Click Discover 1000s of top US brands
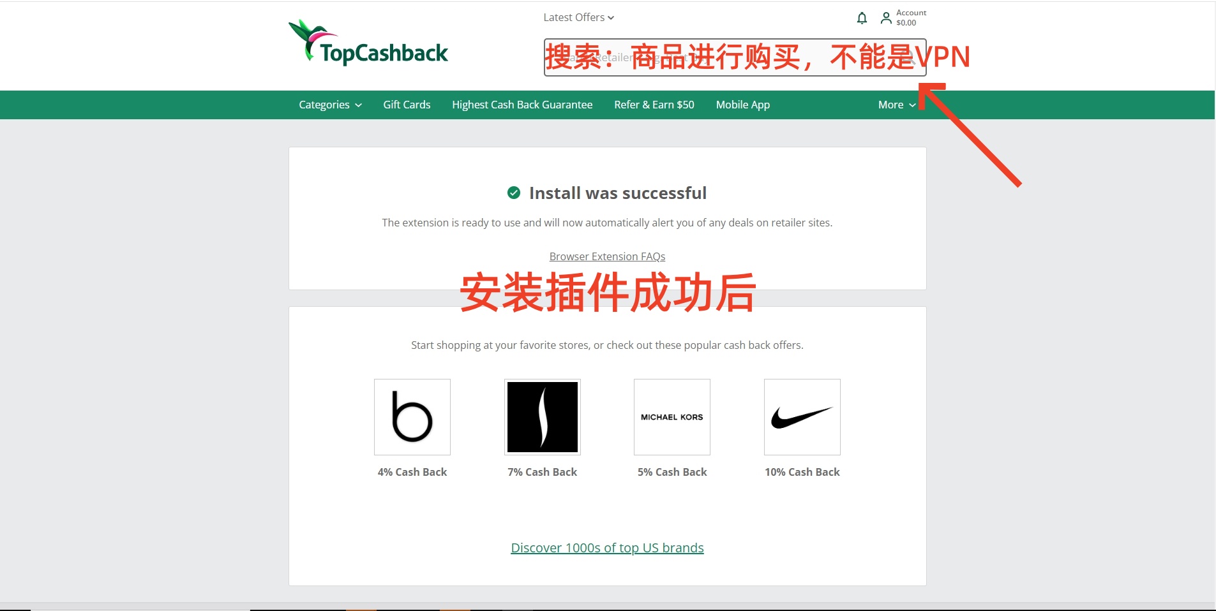Viewport: 1216px width, 611px height. pos(606,547)
